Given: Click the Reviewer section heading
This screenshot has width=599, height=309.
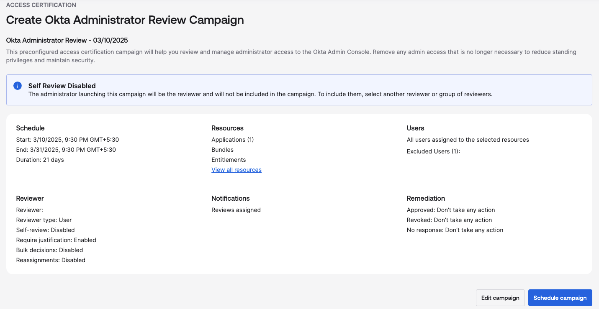Looking at the screenshot, I should click(30, 198).
